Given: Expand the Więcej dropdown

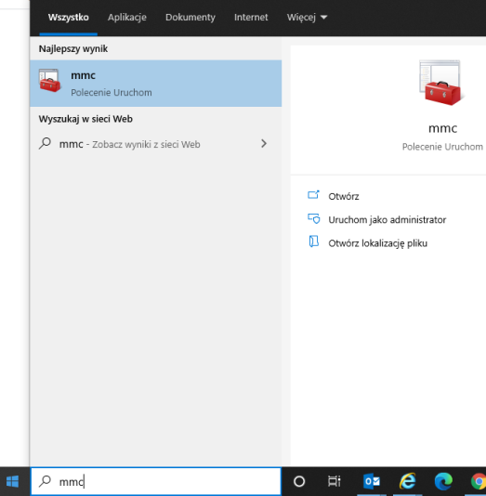Looking at the screenshot, I should click(307, 18).
